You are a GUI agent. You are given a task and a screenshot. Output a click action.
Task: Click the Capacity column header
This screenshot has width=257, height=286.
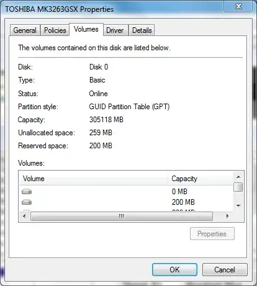coord(201,179)
